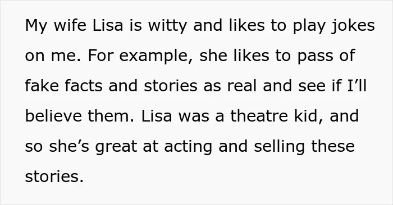Click the word "theatre" in fourth line
Screen dimensions: 393x205
[x=259, y=116]
